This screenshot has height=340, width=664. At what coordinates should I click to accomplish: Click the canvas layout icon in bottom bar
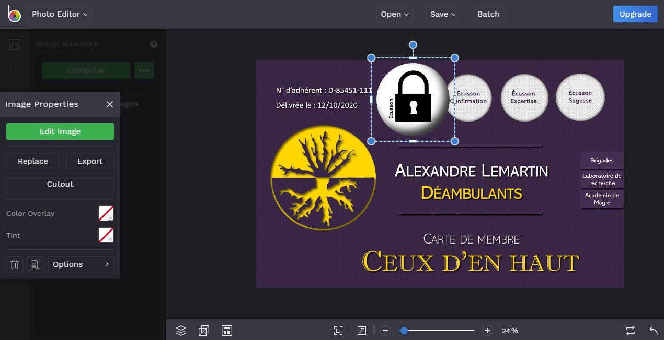click(227, 330)
